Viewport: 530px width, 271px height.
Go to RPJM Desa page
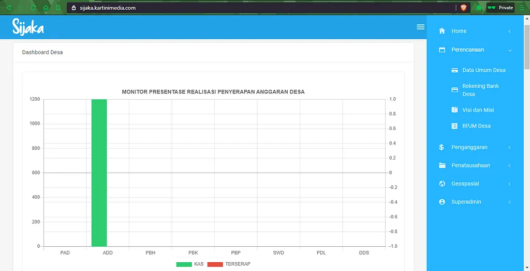476,126
